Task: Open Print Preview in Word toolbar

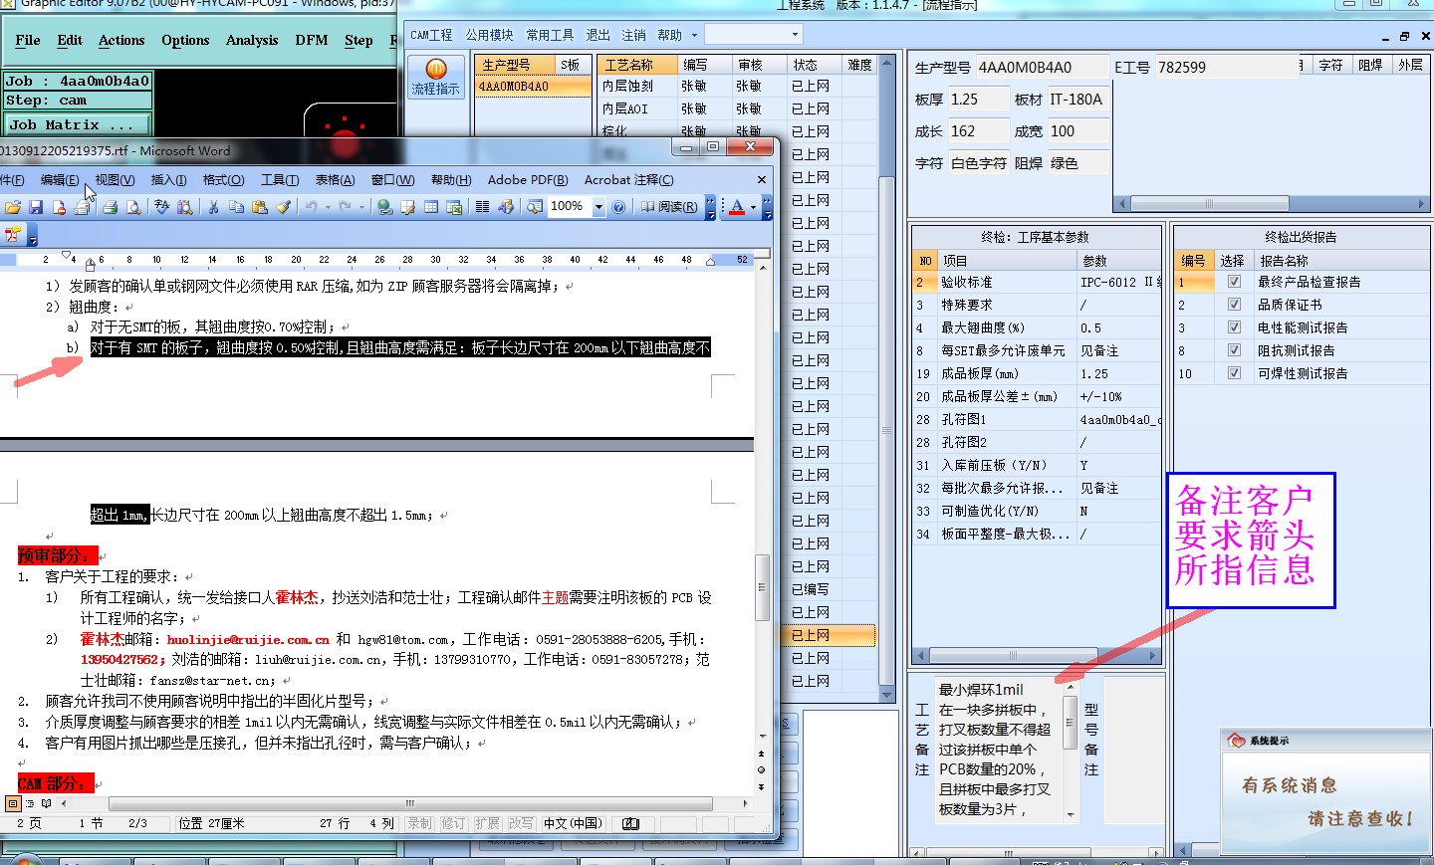Action: [133, 207]
